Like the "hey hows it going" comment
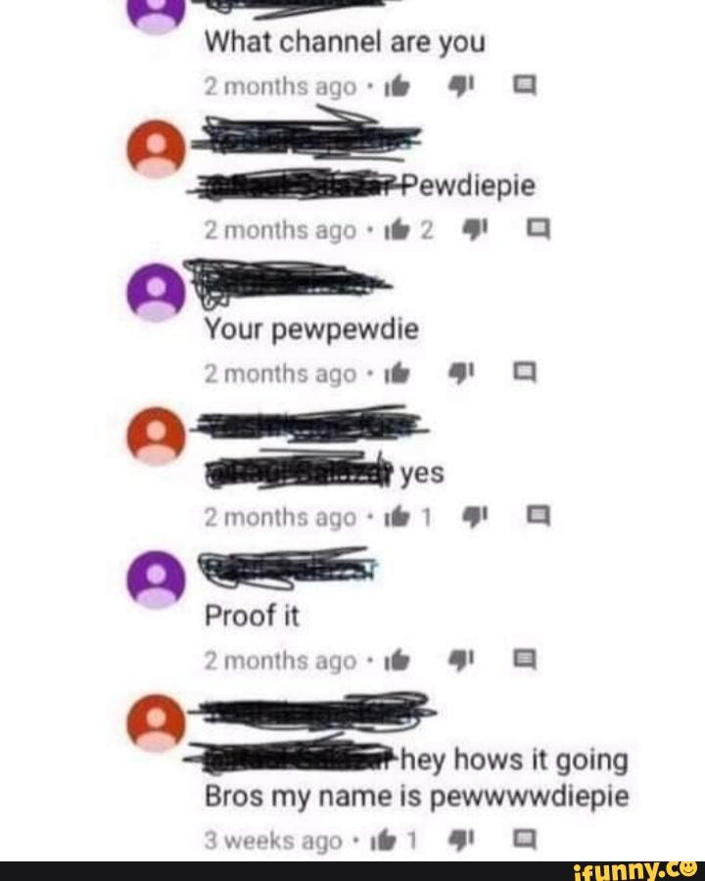 pyautogui.click(x=384, y=840)
